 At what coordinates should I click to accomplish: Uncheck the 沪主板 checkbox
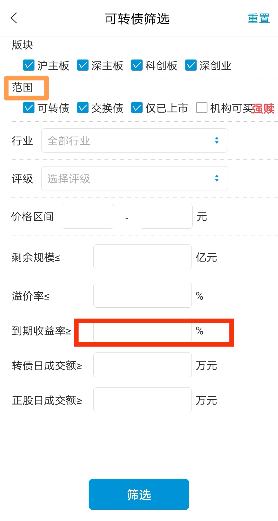(x=29, y=65)
